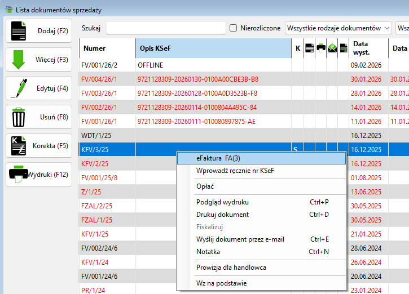Image resolution: width=409 pixels, height=294 pixels.
Task: Select Wprowadź ręcznie nr KSeF menu entry
Action: [235, 171]
